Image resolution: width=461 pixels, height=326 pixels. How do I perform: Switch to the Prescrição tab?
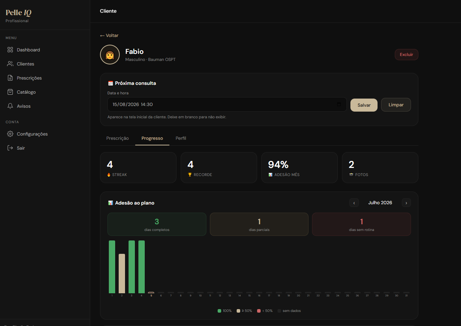coord(118,138)
